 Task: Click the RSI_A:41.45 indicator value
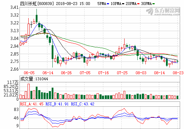32,104
